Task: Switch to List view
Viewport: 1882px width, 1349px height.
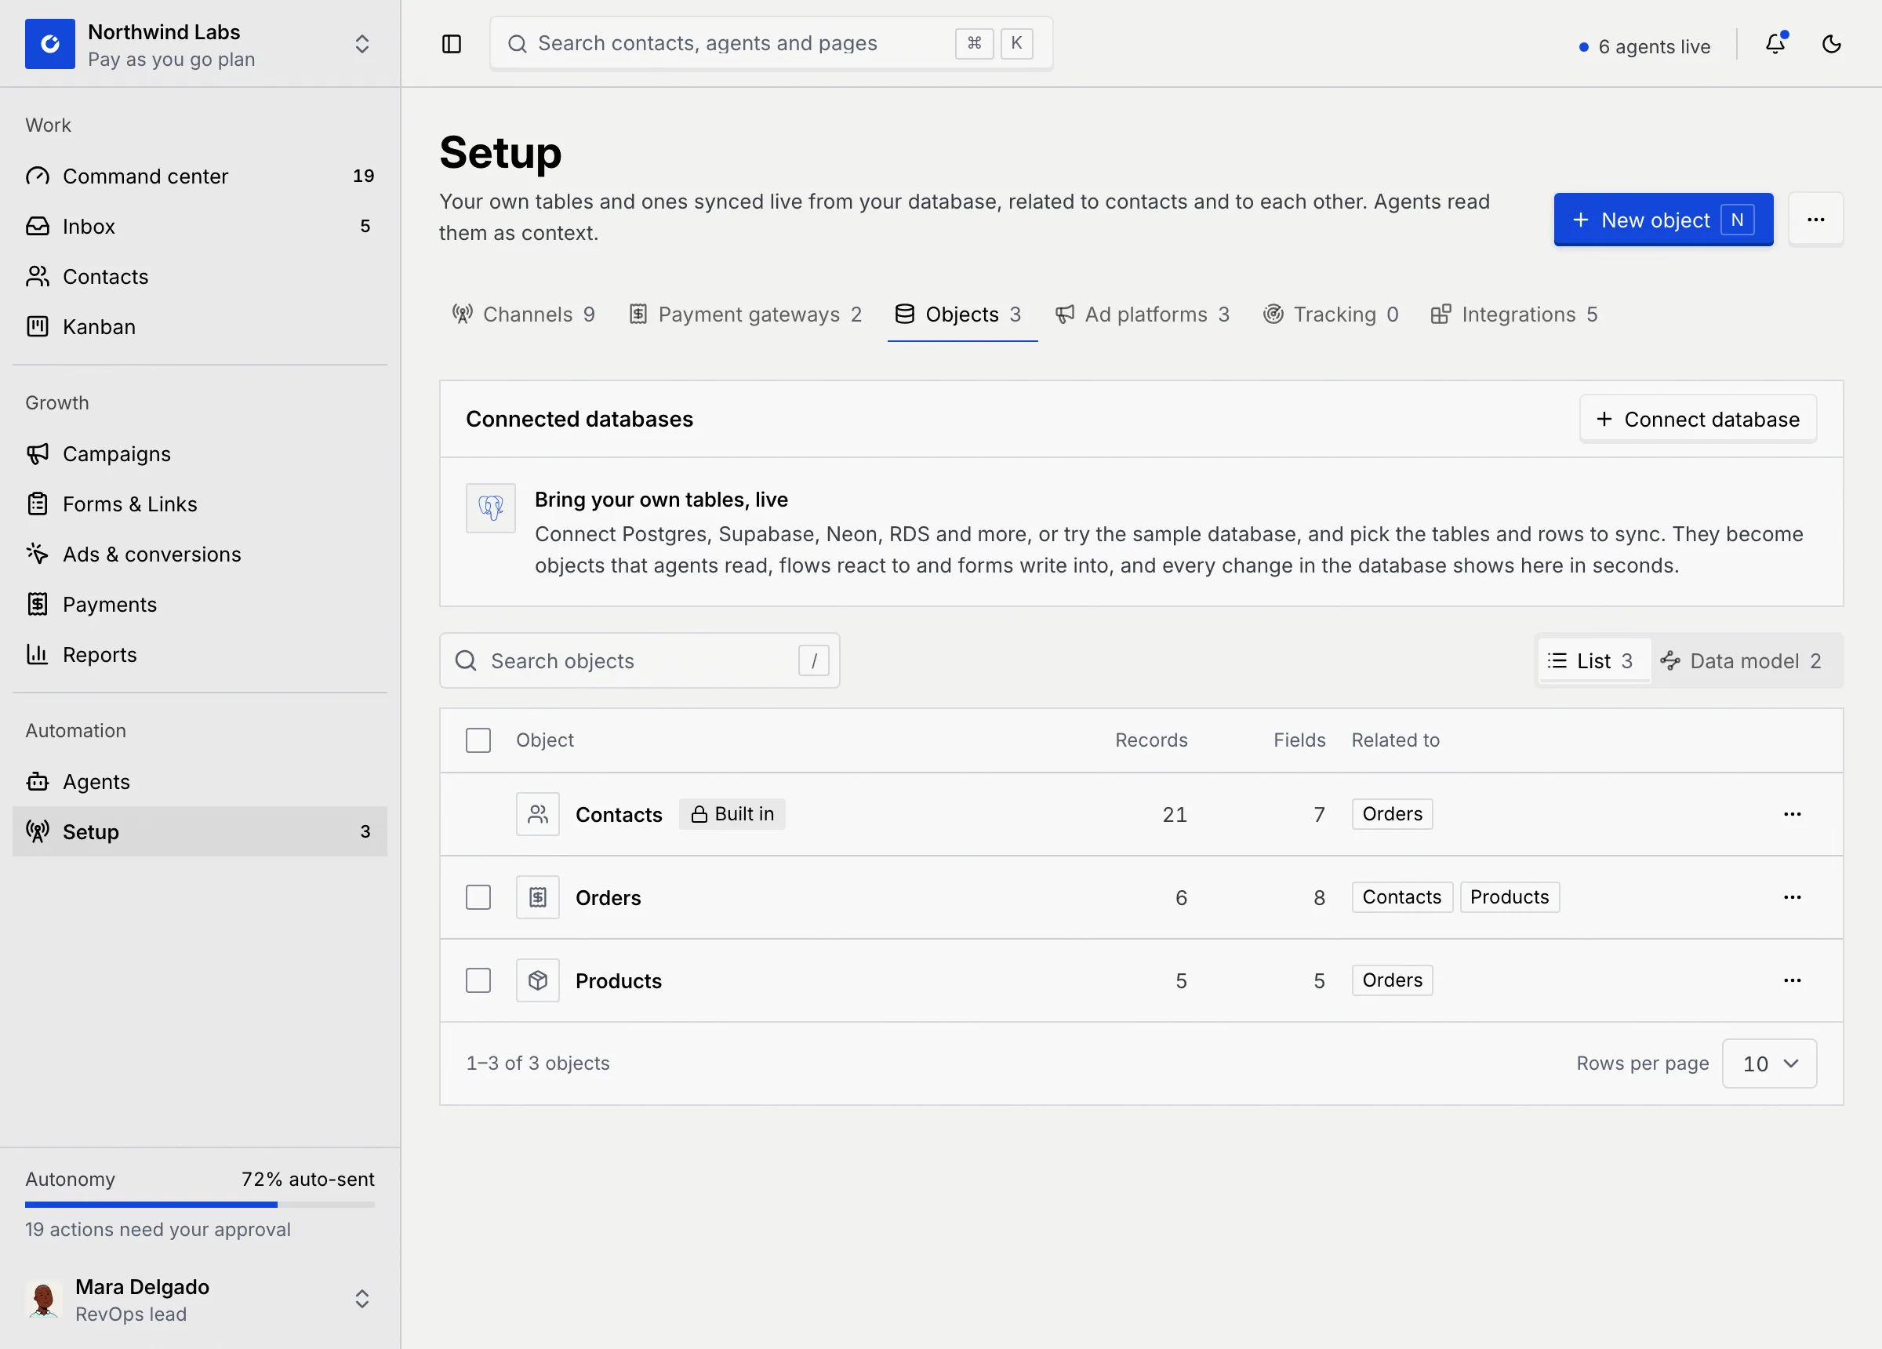Action: pos(1593,661)
